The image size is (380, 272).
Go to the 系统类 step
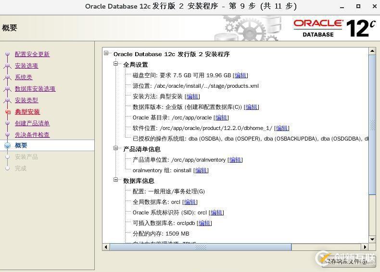point(24,77)
